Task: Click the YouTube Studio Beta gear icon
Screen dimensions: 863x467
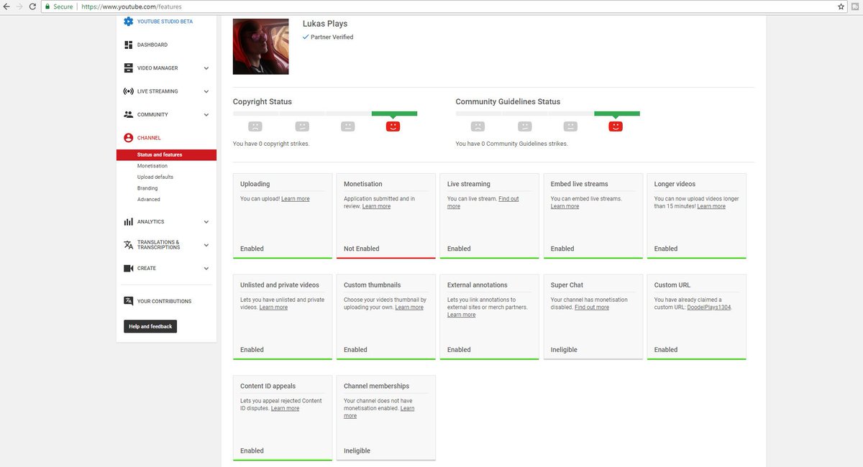Action: pyautogui.click(x=129, y=22)
